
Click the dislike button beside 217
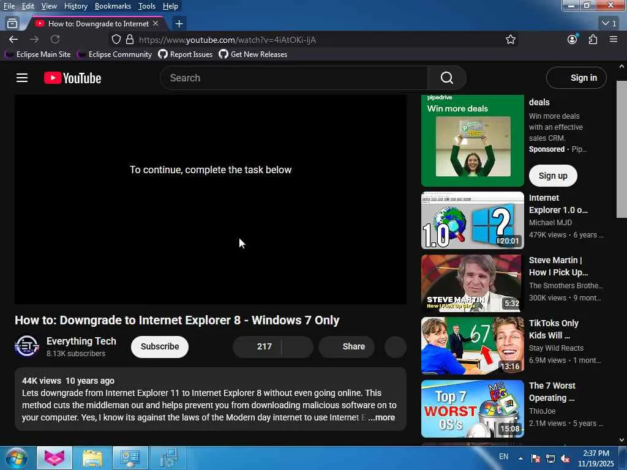coord(298,346)
